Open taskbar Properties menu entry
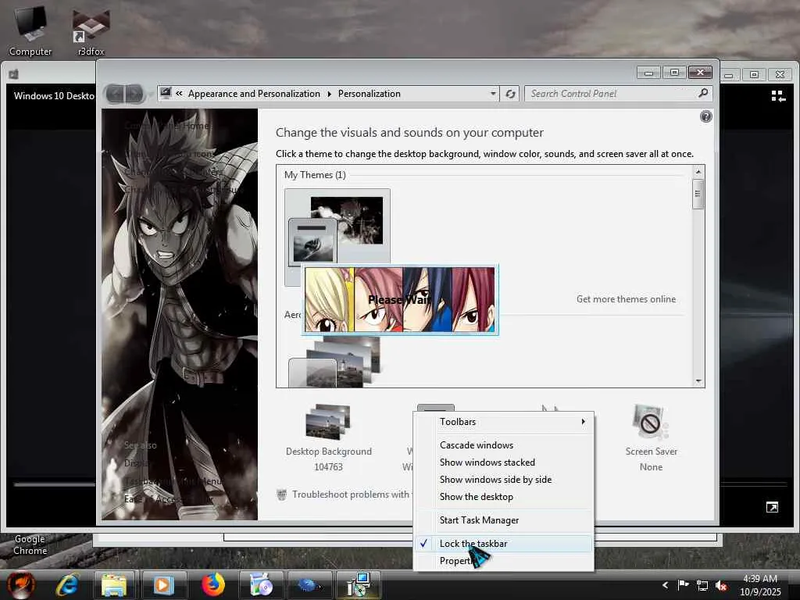 point(504,561)
